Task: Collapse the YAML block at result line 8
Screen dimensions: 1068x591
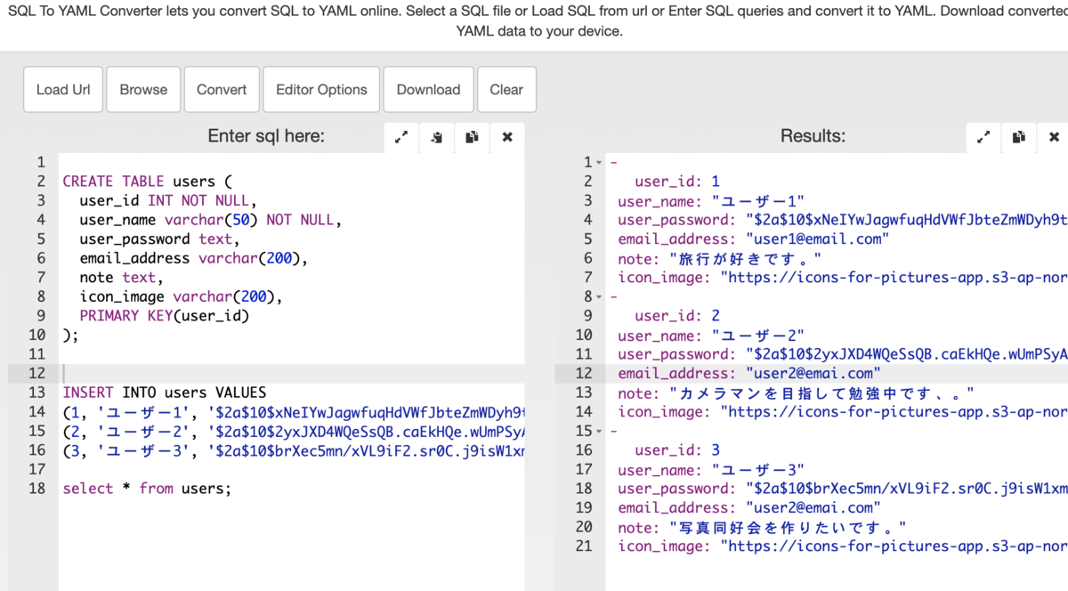Action: click(599, 296)
